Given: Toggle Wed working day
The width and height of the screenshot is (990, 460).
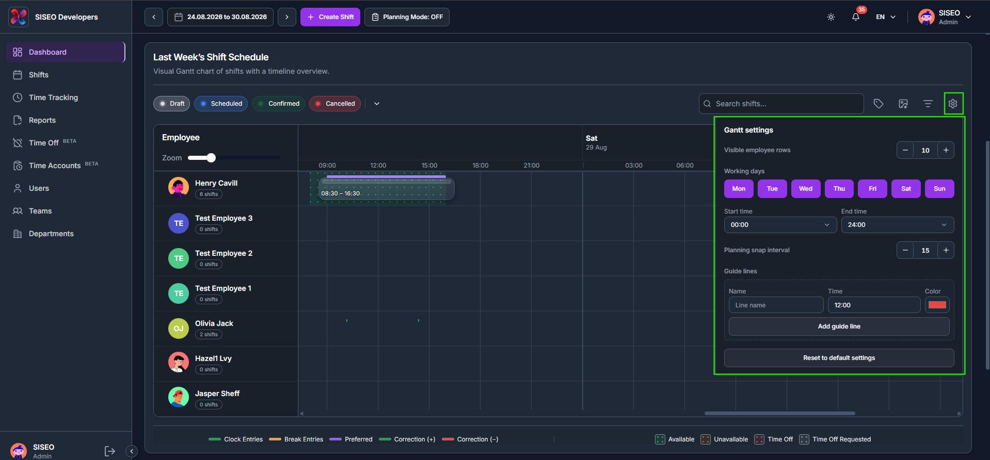Looking at the screenshot, I should click(x=806, y=189).
